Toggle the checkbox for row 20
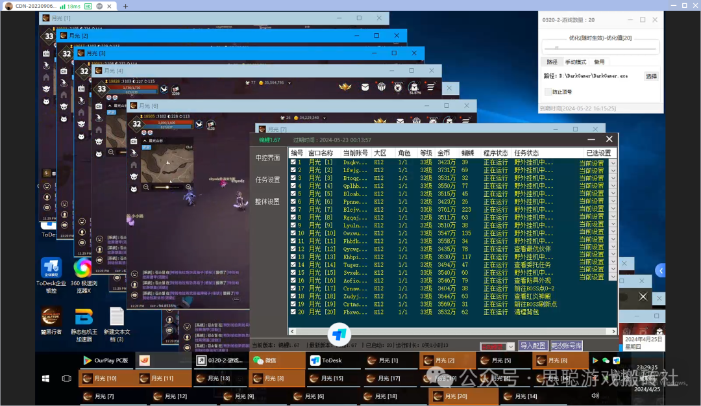 (x=293, y=312)
